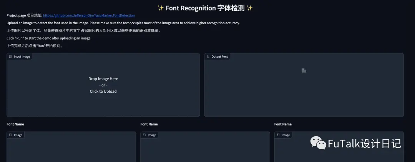Viewport: 415px width, 162px height.
Task: Click the Font Recognition 字体检测 page title
Action: (205, 8)
